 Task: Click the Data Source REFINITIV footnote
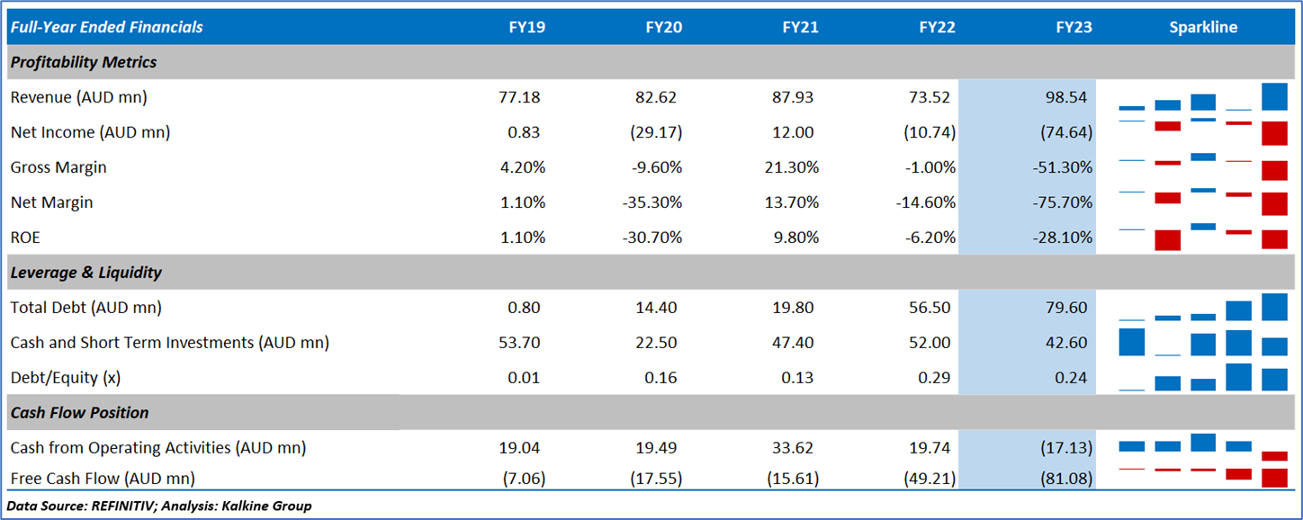pyautogui.click(x=159, y=506)
